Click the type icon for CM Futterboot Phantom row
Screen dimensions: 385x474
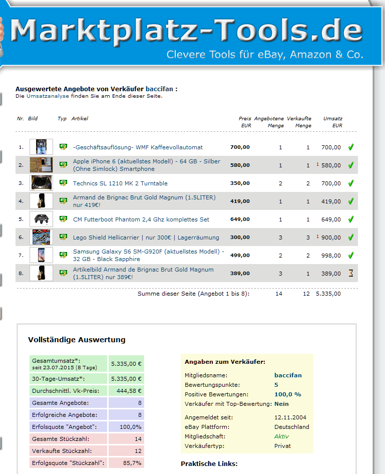(63, 219)
